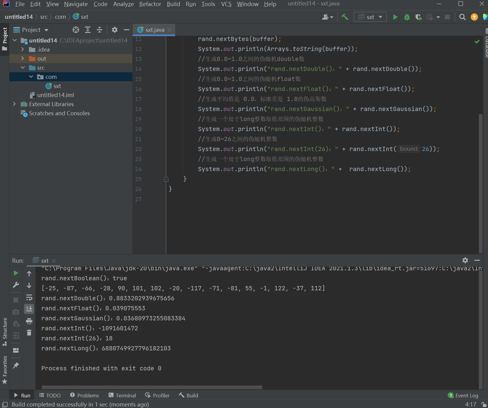Screen dimensions: 488x408
Task: Start debugging with the Debug bug icon
Action: pos(407,17)
